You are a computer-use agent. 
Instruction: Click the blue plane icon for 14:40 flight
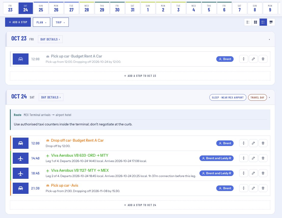pyautogui.click(x=20, y=158)
